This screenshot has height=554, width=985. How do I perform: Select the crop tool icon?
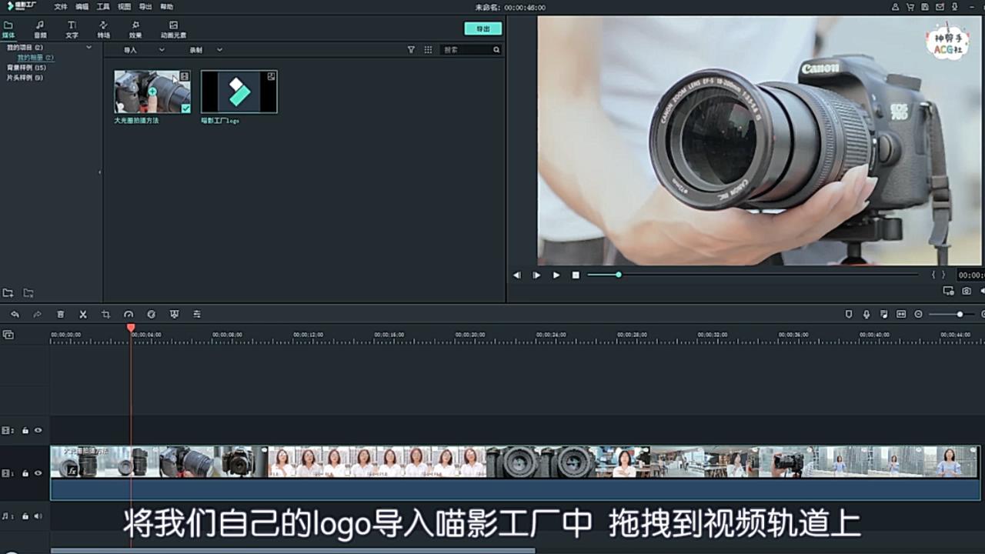pos(106,314)
